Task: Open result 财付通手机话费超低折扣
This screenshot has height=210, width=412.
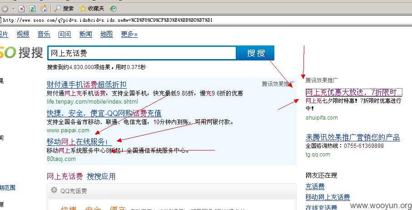Action: pos(86,85)
